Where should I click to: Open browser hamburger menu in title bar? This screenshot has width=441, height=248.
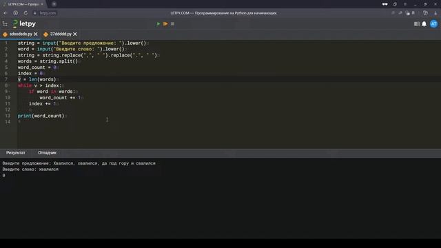pos(405,4)
